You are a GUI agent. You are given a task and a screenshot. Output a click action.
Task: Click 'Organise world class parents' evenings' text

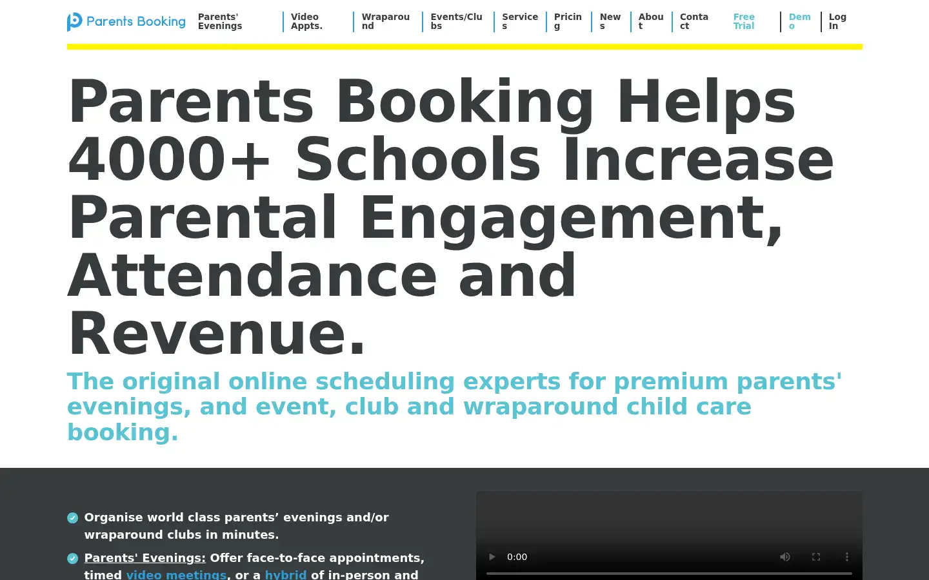(x=237, y=526)
